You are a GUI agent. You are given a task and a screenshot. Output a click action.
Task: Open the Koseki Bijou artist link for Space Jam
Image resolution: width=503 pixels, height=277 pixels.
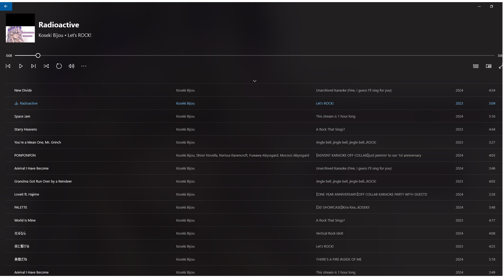pos(185,116)
